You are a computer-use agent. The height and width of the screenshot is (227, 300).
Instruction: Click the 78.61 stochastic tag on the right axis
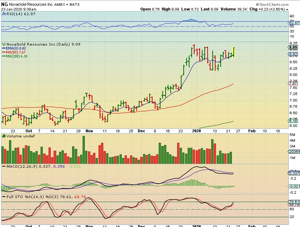(294, 202)
